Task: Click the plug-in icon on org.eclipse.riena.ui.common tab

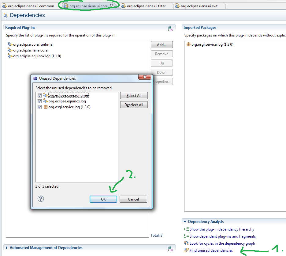Action: pos(4,6)
